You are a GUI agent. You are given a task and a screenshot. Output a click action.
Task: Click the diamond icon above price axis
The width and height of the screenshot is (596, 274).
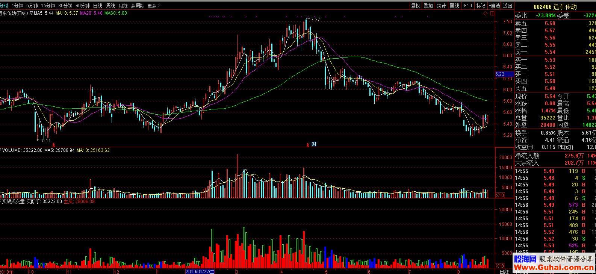click(485, 13)
